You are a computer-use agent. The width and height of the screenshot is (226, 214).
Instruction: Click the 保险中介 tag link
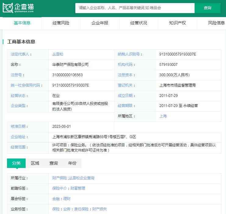(x=60, y=188)
